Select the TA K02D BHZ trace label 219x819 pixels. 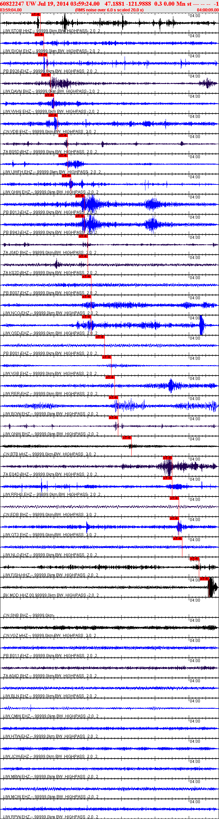pos(50,273)
